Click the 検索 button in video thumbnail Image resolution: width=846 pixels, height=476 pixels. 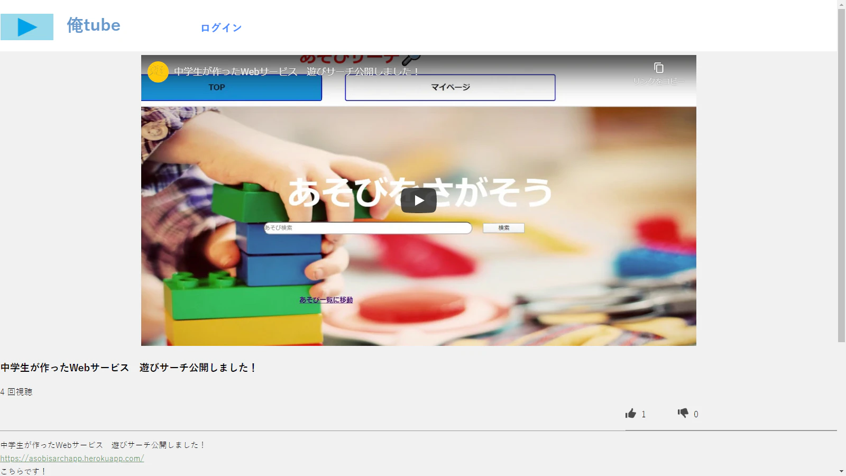(503, 228)
